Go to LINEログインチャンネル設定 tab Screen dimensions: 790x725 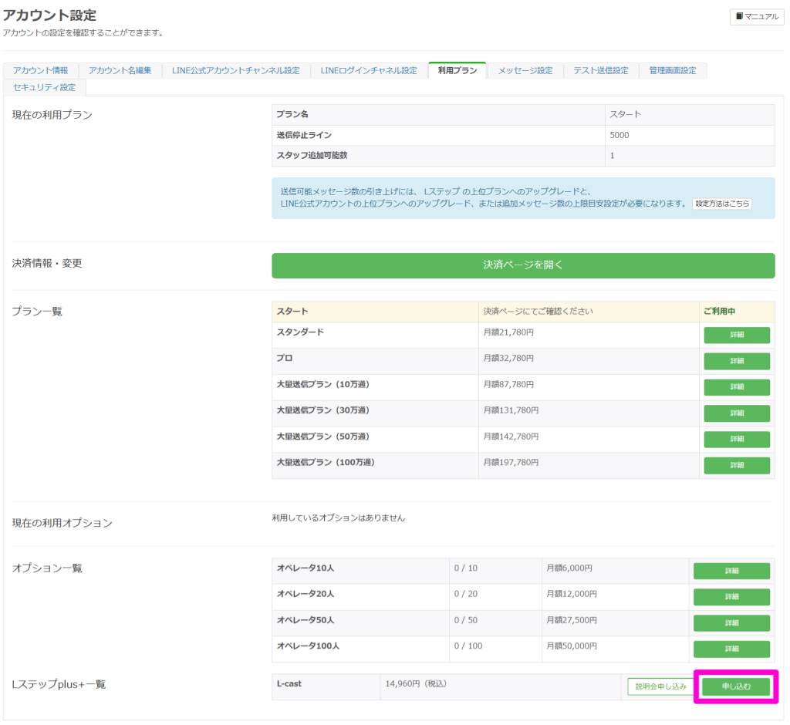[369, 71]
